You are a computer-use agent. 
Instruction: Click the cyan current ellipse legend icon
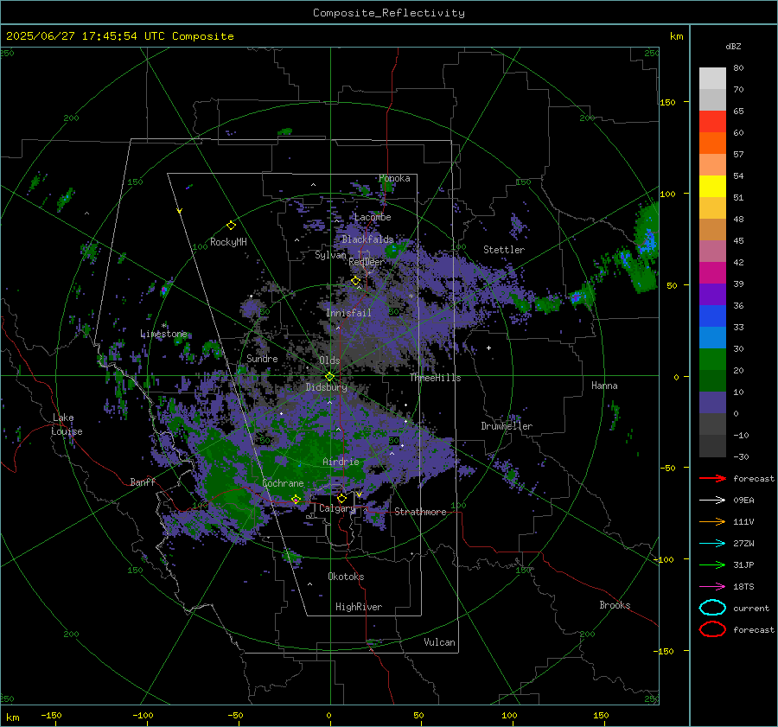(712, 608)
